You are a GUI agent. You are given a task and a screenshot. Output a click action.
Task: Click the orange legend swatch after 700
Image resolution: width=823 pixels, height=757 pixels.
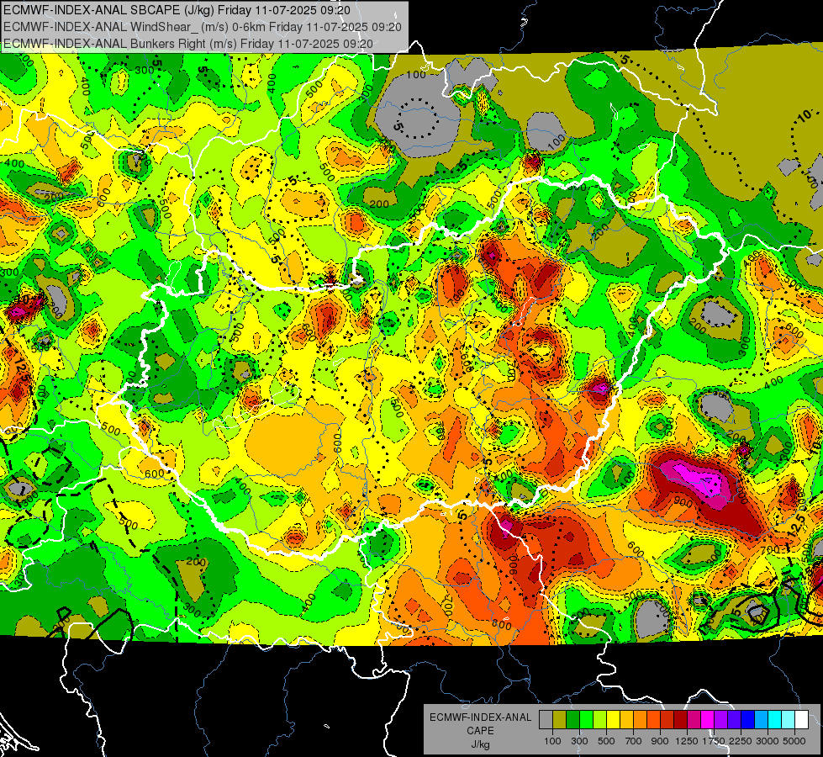[640, 719]
